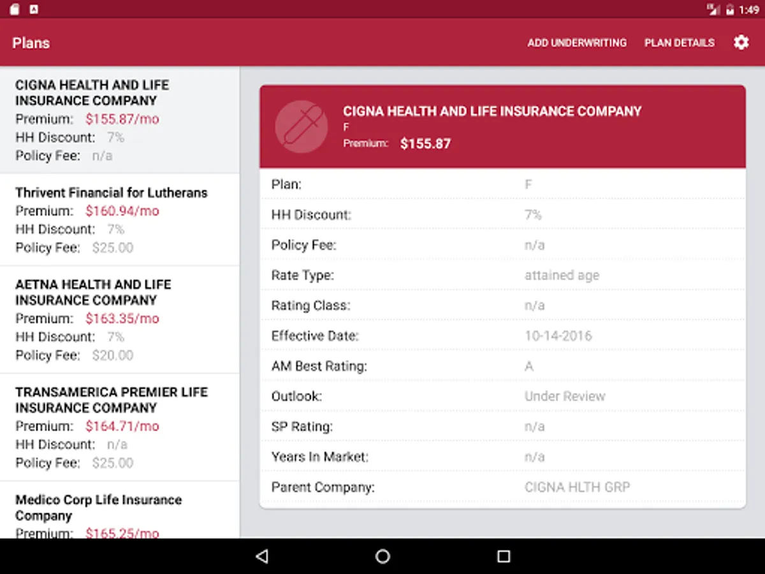The width and height of the screenshot is (765, 574).
Task: Select CIGNA HEALTH AND LIFE plan in list
Action: click(120, 120)
